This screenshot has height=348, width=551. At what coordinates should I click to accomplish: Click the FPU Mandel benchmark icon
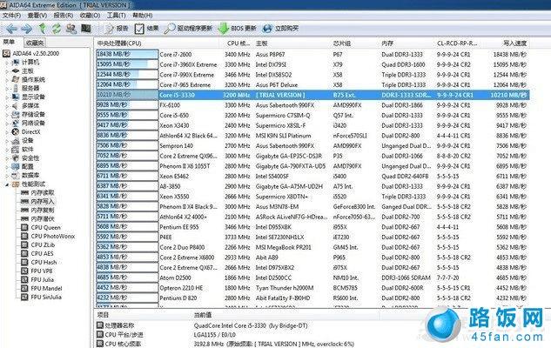point(24,289)
